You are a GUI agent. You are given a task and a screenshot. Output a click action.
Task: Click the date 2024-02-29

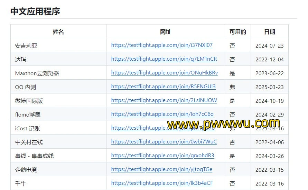270,115
